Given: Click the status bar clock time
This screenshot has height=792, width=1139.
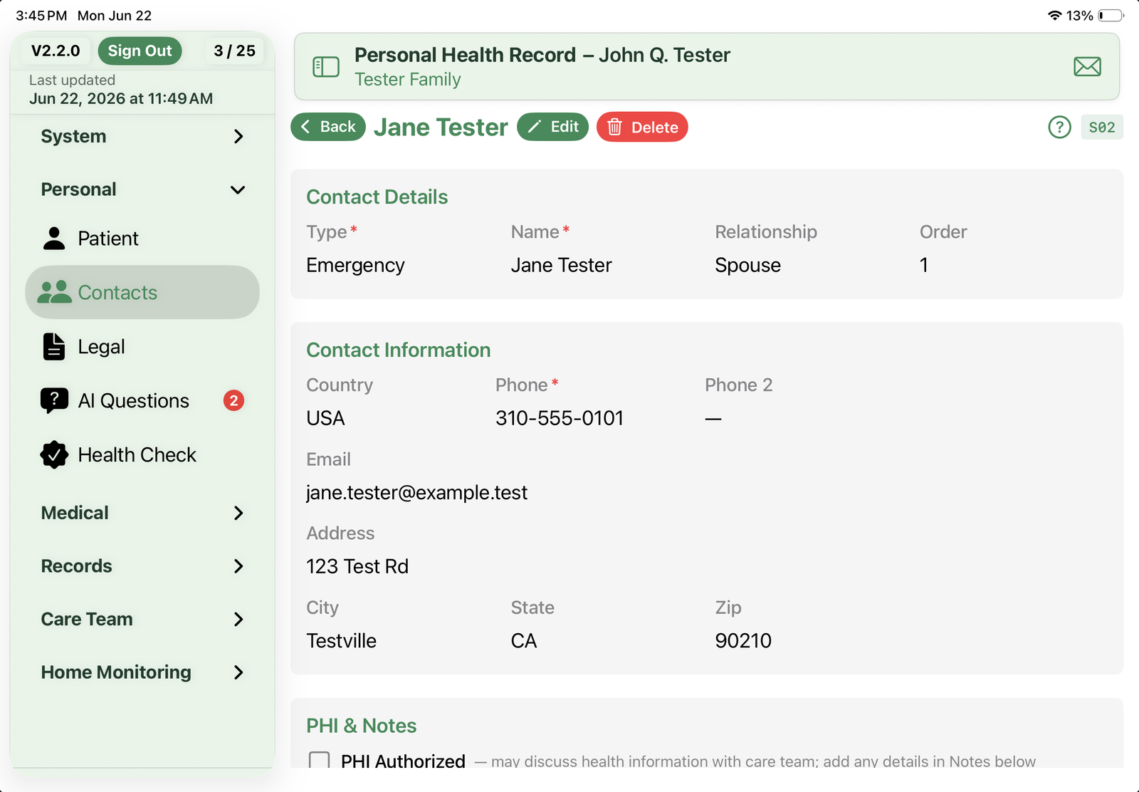Looking at the screenshot, I should coord(41,16).
